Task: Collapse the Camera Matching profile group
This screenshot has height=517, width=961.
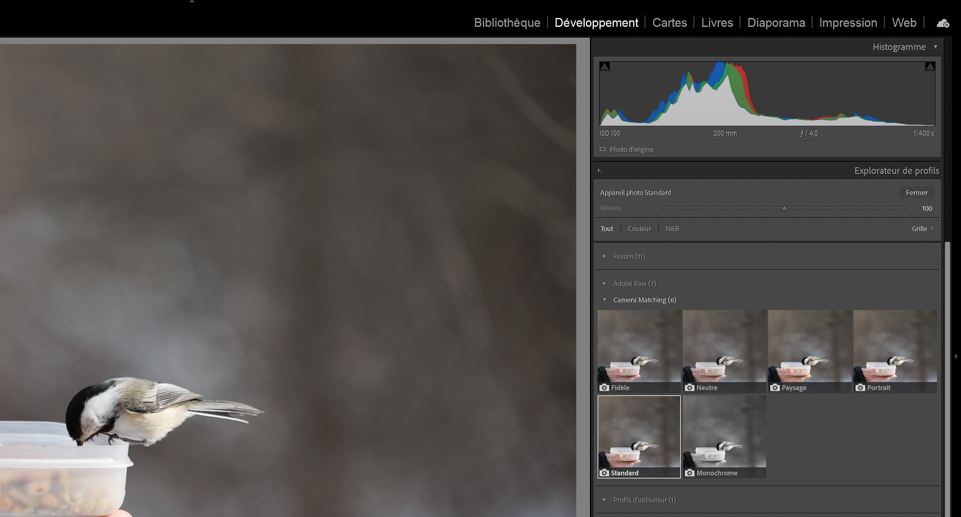Action: tap(604, 300)
